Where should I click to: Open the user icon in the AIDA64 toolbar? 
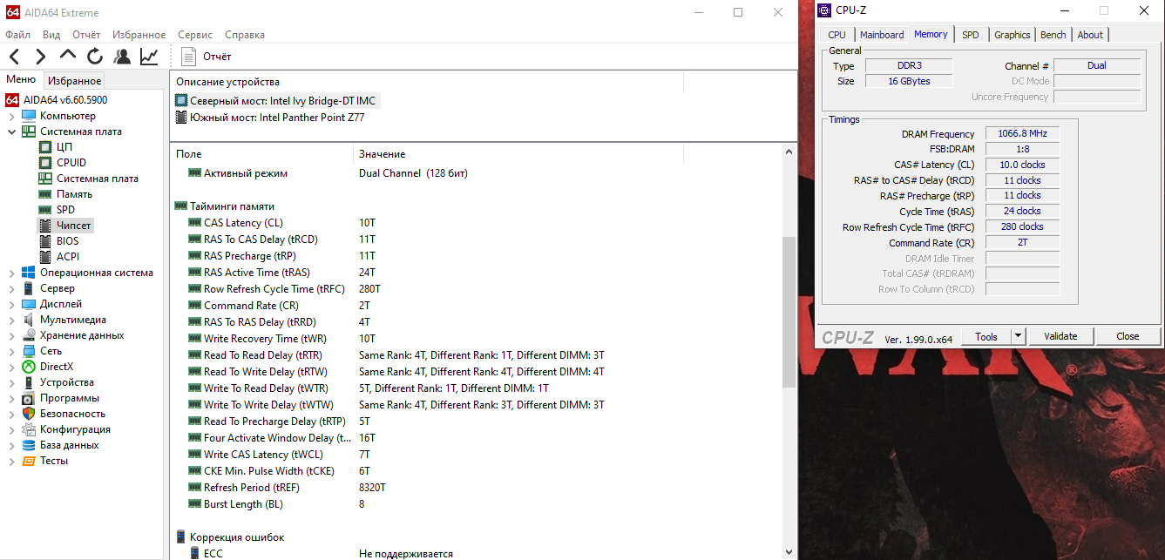click(x=122, y=57)
